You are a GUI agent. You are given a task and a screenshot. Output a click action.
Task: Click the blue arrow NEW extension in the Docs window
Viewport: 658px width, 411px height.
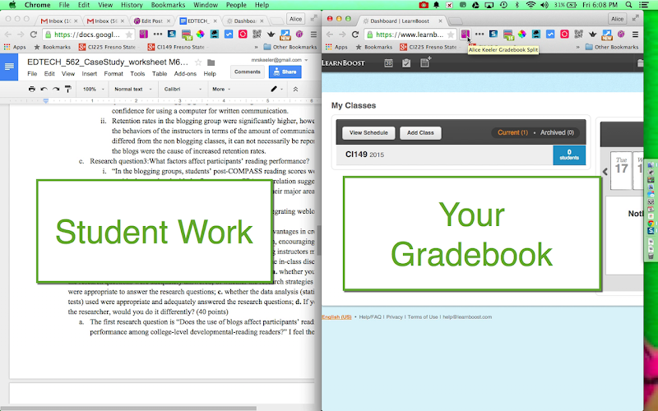point(285,35)
